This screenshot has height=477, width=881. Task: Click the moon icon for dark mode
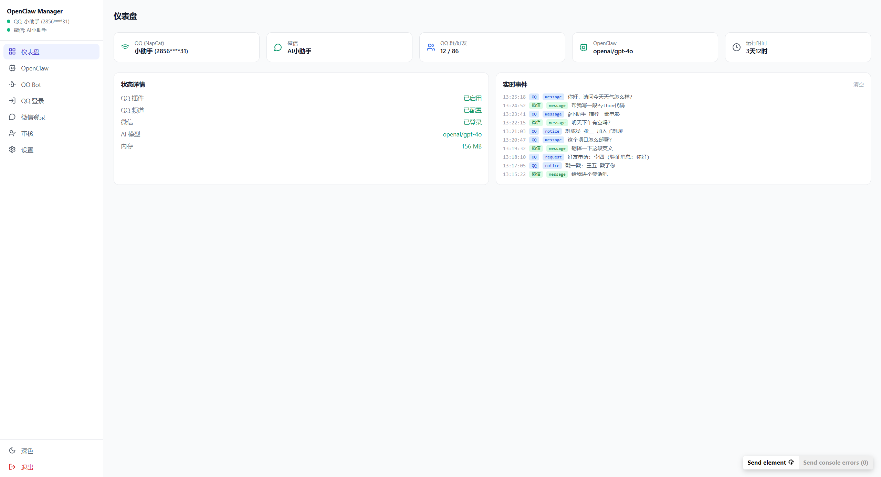(x=12, y=451)
